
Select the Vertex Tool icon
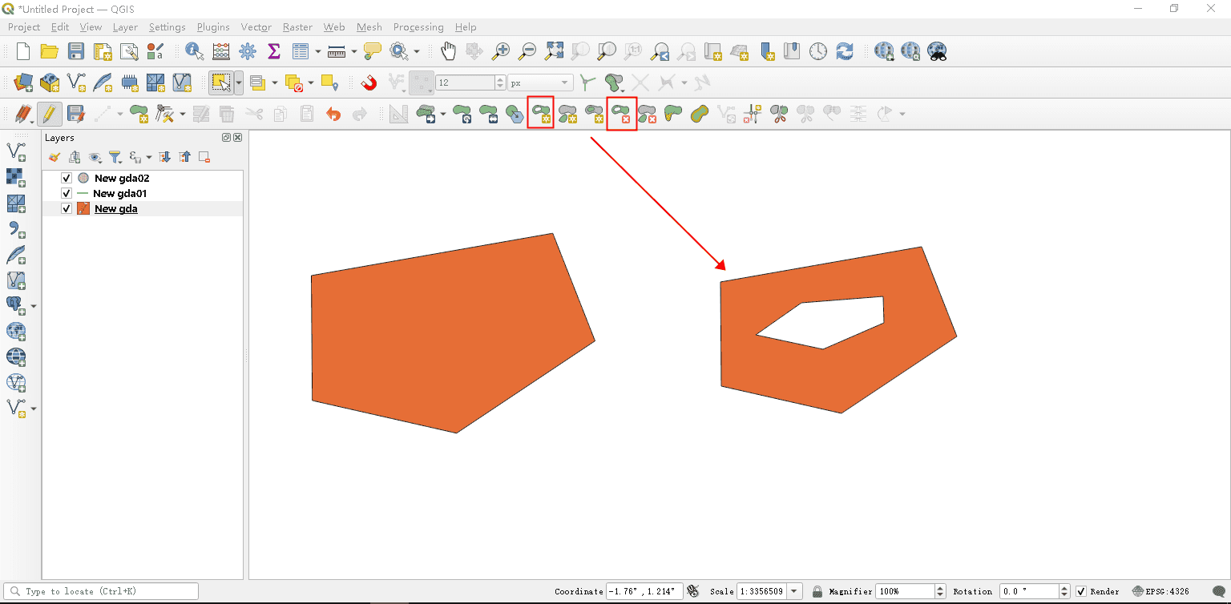(166, 114)
